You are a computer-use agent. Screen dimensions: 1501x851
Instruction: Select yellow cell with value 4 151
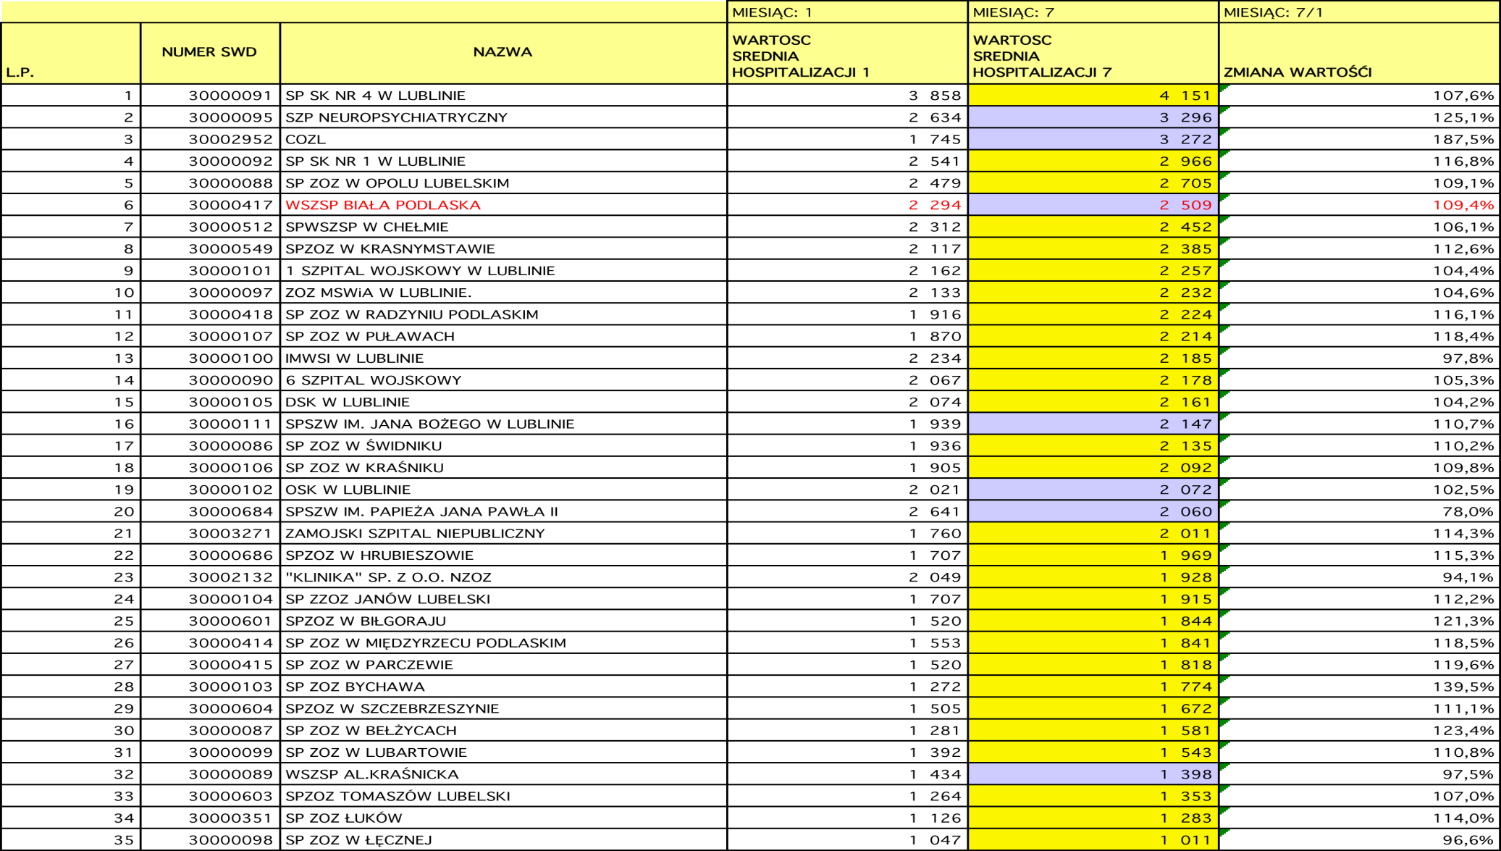(1093, 96)
